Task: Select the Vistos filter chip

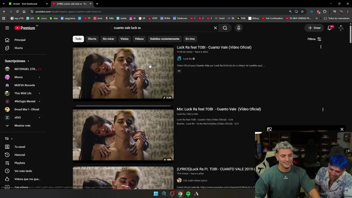Action: click(x=124, y=39)
